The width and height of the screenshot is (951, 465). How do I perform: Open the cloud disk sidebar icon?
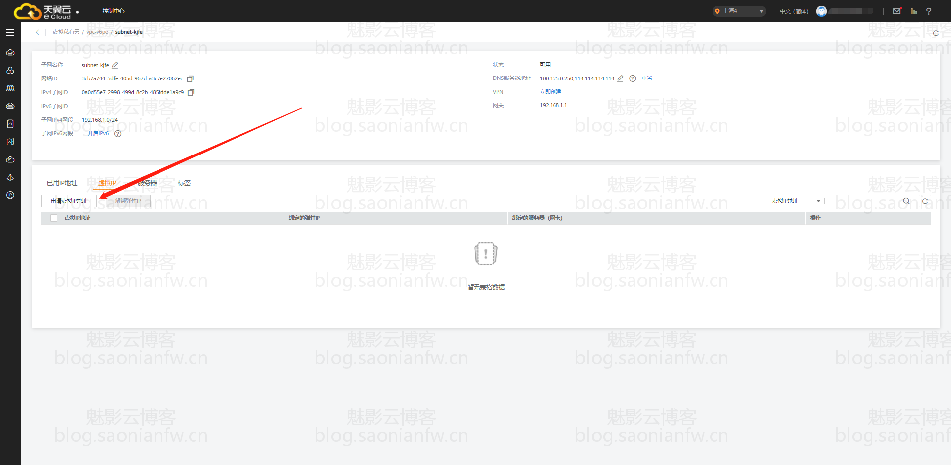tap(10, 106)
